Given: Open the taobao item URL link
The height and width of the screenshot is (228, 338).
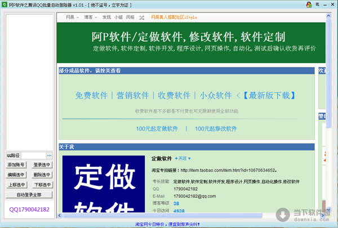Looking at the screenshot, I should point(228,170).
